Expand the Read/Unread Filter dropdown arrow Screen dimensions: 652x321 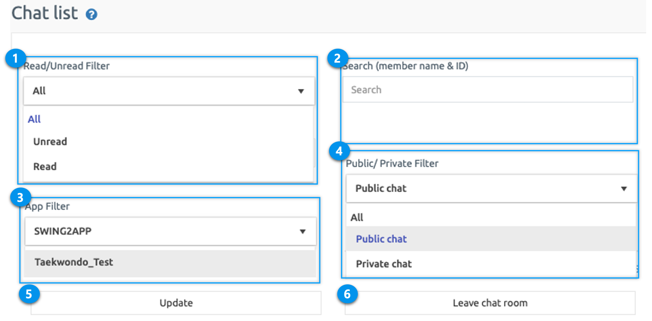[x=301, y=91]
